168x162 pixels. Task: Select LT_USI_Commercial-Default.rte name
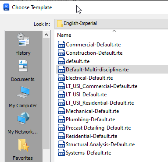[102, 86]
